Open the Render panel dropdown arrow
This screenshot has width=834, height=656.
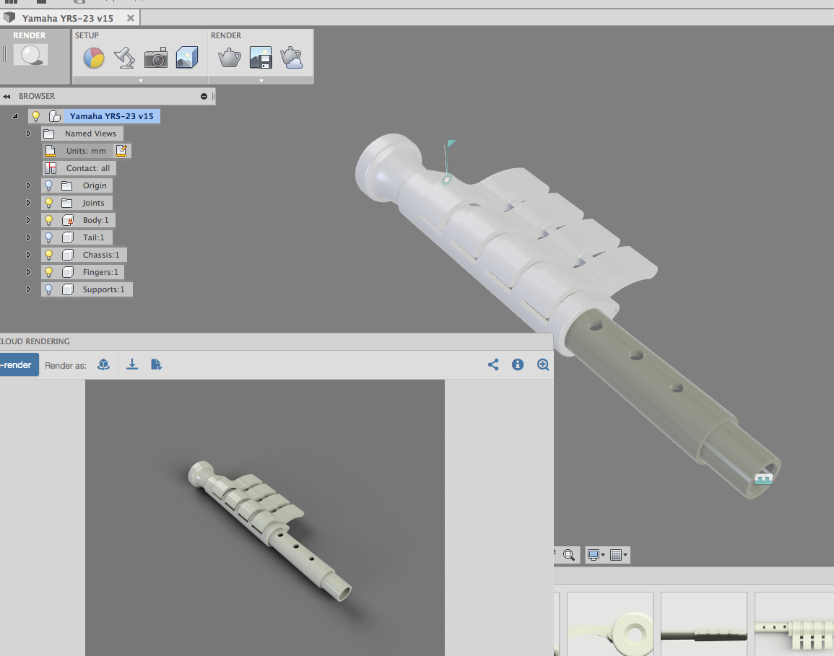tap(261, 80)
